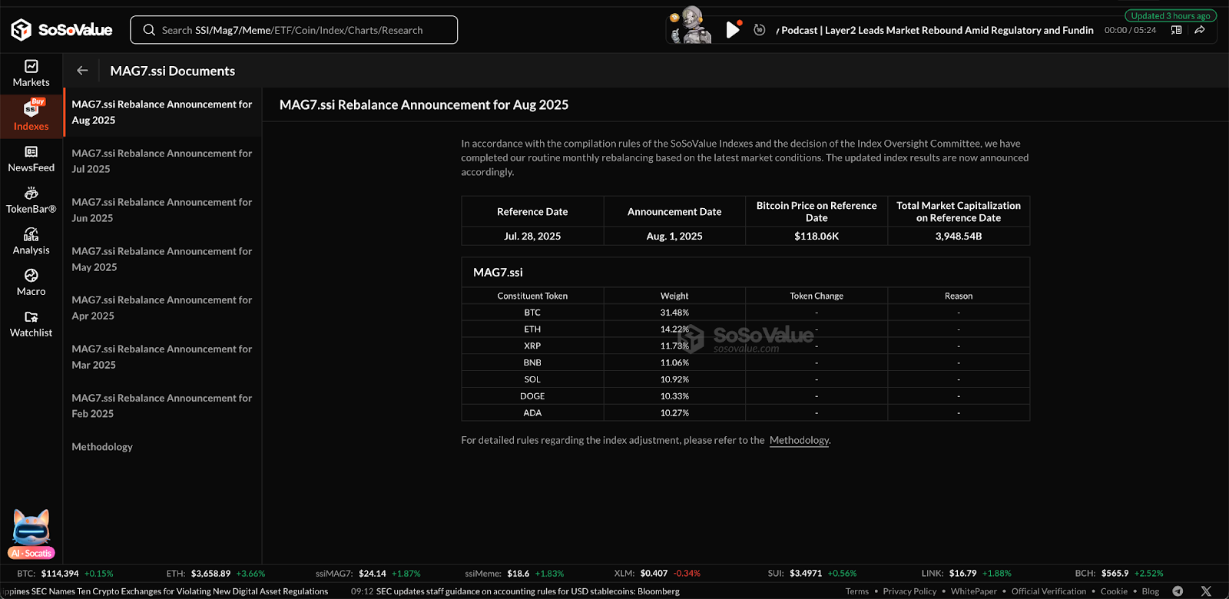Image resolution: width=1229 pixels, height=599 pixels.
Task: Select Rebalance Announcement for Aug 2025
Action: pyautogui.click(x=162, y=112)
